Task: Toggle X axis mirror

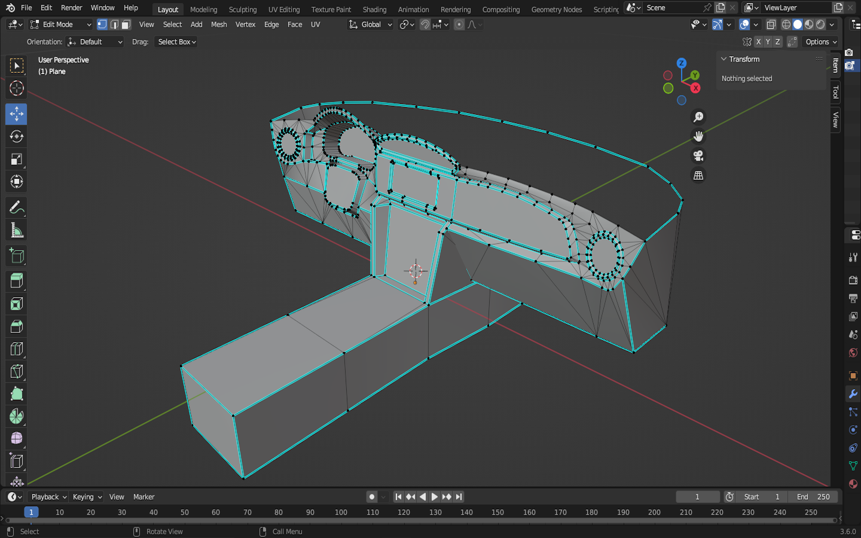Action: coord(758,42)
